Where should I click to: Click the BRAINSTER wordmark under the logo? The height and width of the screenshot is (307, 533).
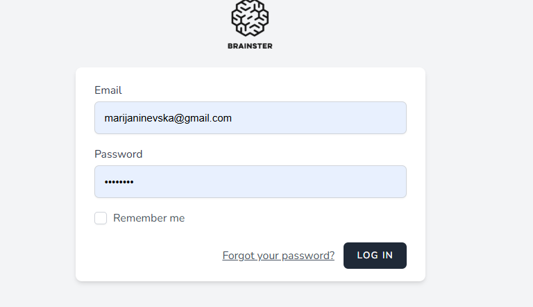tap(250, 47)
